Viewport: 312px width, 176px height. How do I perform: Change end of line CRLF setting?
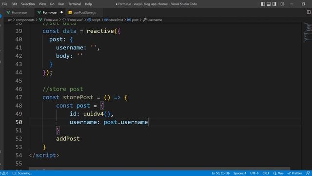[266, 173]
